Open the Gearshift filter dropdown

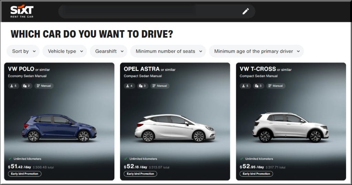[109, 51]
